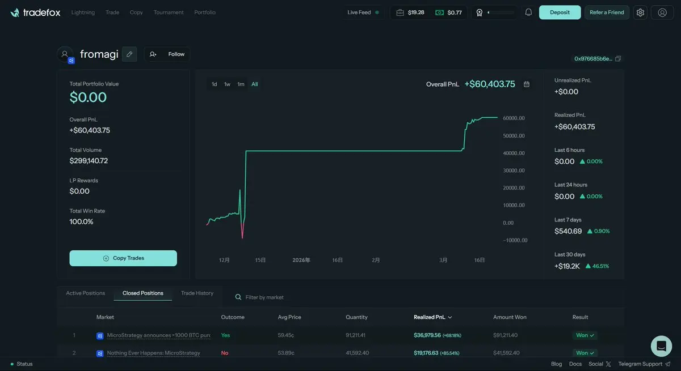Adjust the level progress slider in header
This screenshot has width=681, height=371.
[501, 12]
